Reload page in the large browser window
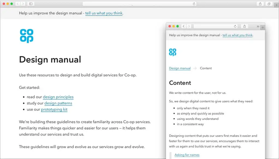This screenshot has height=159, width=279. coord(194,4)
